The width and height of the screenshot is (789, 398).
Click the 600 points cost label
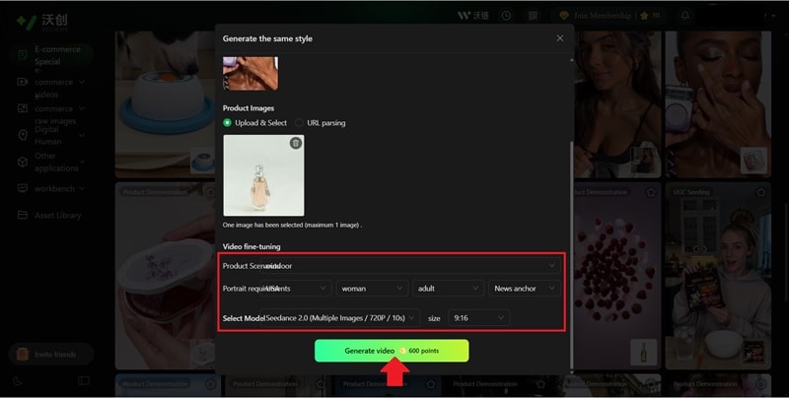pos(424,351)
